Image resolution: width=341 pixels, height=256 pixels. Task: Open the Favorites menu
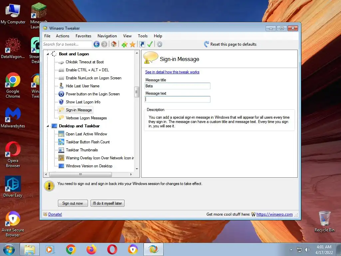[x=83, y=36]
